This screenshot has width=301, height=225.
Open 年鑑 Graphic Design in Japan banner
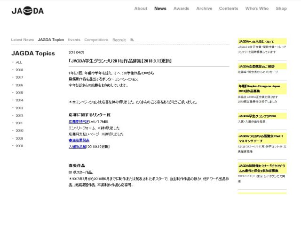click(262, 89)
